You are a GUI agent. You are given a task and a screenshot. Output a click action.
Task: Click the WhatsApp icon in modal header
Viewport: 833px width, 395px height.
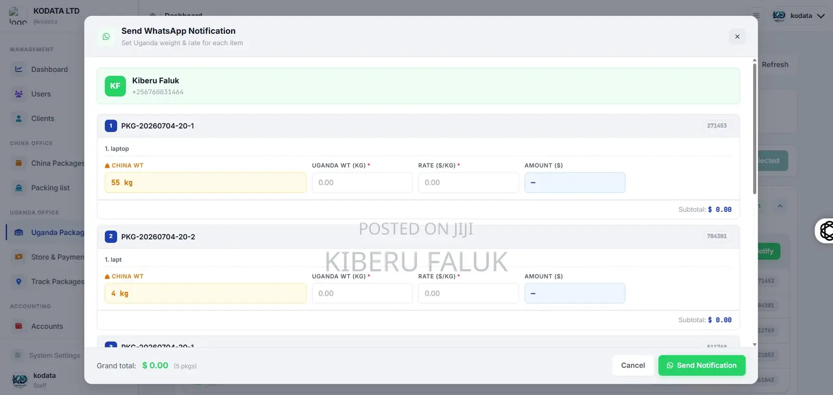(x=106, y=36)
